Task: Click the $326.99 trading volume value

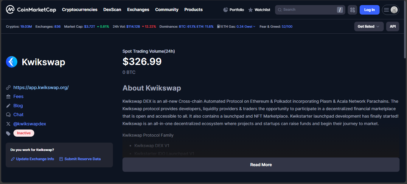Action: coord(142,62)
